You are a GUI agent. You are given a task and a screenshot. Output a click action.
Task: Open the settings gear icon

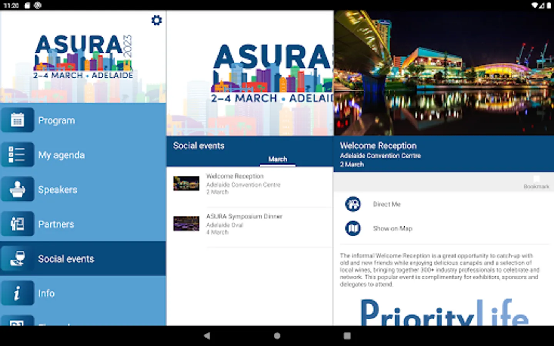156,20
